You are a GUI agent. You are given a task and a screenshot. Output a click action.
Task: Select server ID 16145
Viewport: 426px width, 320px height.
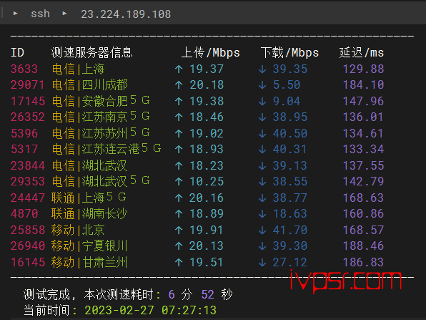27,262
